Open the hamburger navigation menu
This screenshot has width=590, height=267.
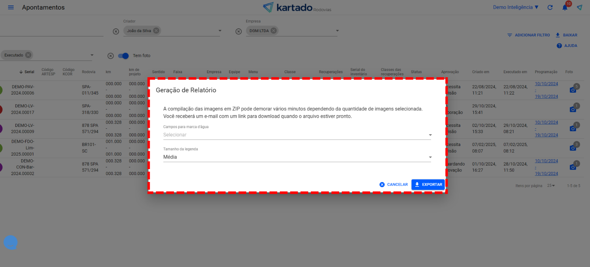point(11,7)
